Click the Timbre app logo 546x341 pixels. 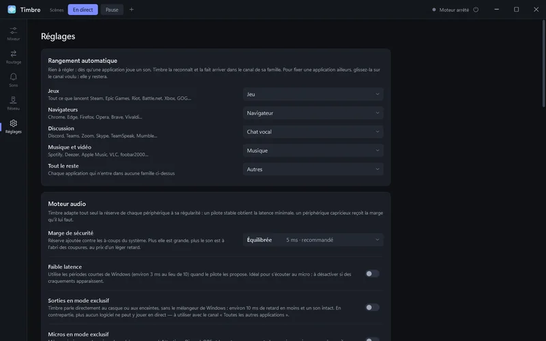click(12, 10)
